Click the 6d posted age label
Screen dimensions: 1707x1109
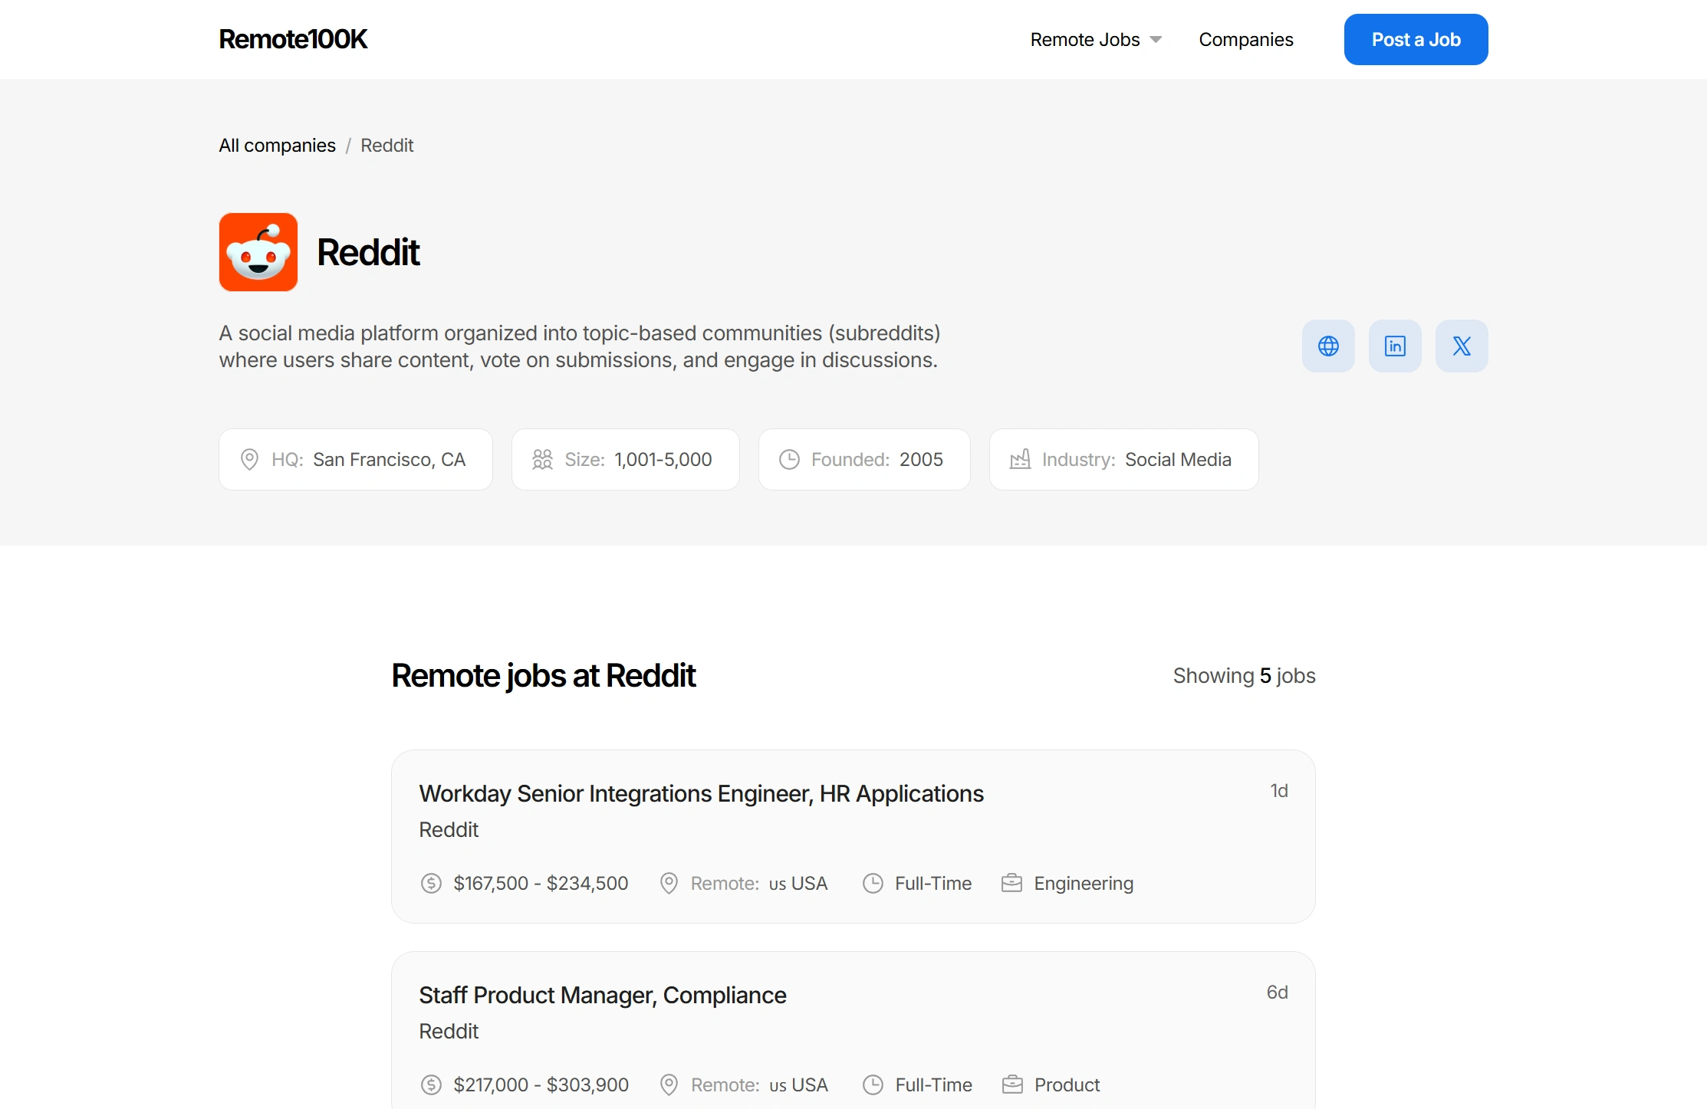(x=1277, y=992)
